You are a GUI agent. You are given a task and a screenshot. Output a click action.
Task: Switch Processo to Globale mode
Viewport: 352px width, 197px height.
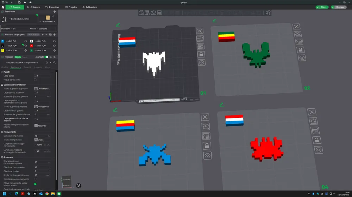(18, 57)
